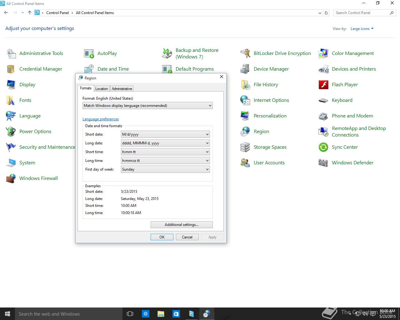Open Region icon in Control Panel

(245, 132)
